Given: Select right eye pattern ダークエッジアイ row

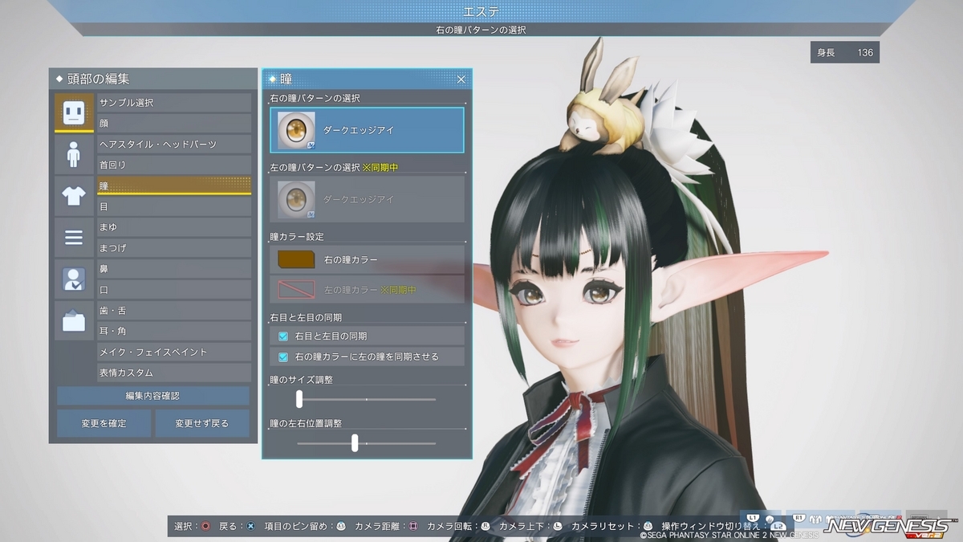Looking at the screenshot, I should (367, 130).
